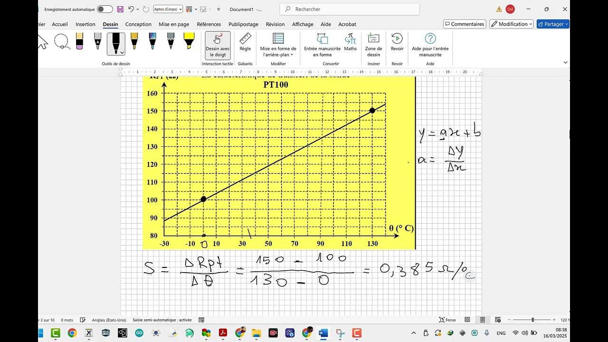Insert a Zone de dessin
This screenshot has height=342, width=608.
click(374, 45)
